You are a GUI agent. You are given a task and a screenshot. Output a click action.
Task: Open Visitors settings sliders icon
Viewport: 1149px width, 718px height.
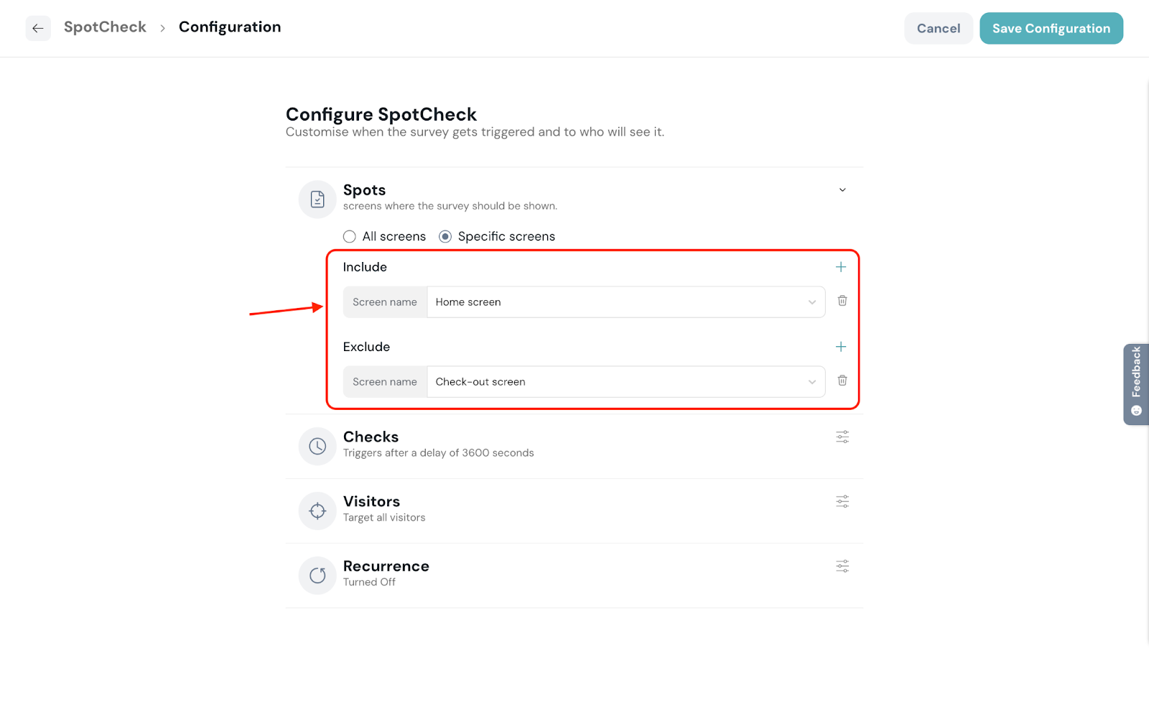point(842,501)
